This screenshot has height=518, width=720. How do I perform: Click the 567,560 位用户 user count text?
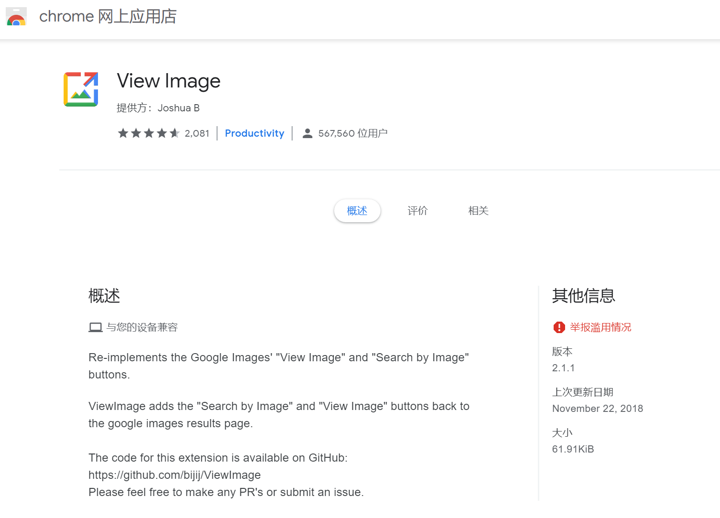point(353,133)
